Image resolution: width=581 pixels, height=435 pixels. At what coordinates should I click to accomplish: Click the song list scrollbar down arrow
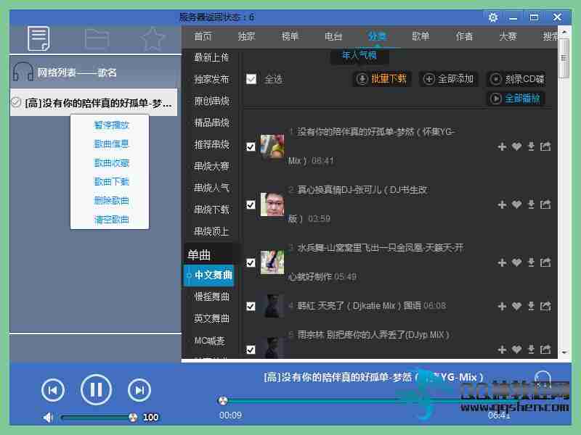click(564, 352)
